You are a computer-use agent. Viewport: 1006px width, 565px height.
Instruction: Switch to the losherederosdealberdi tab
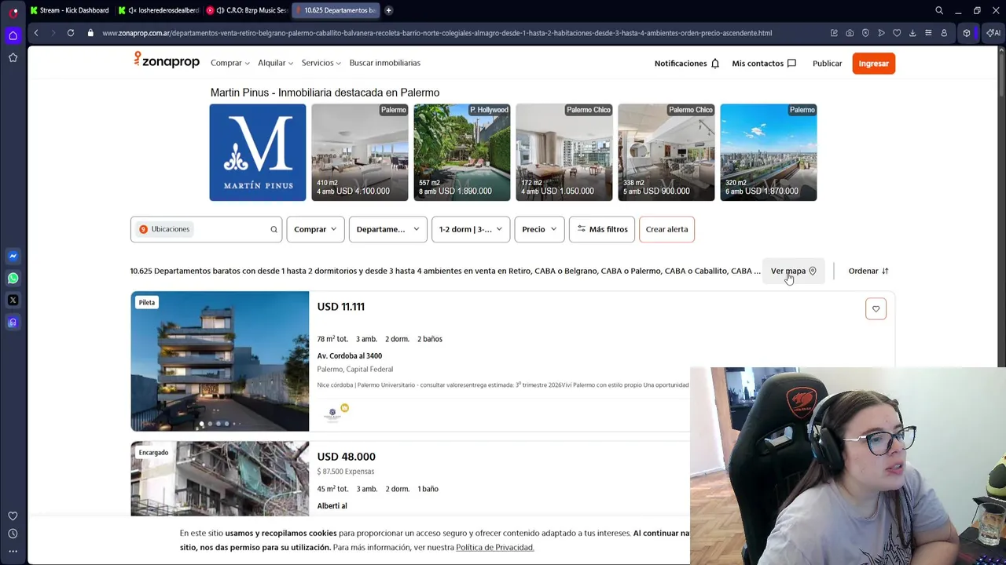tap(158, 10)
